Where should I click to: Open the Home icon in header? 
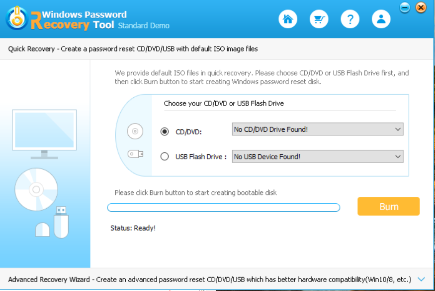tap(288, 19)
